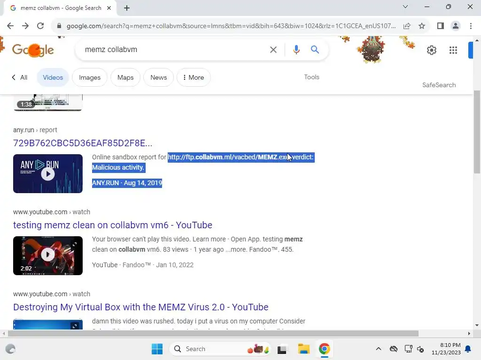
Task: Go back to the previous page
Action: 10,26
